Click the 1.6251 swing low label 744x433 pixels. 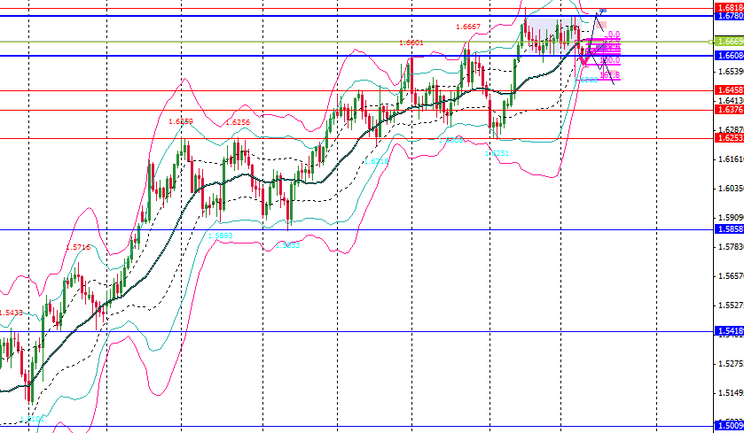coord(497,153)
